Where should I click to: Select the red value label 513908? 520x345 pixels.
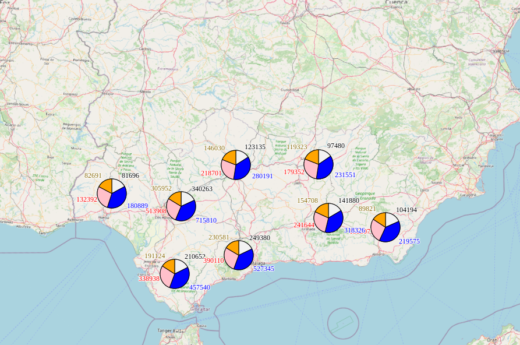point(156,211)
